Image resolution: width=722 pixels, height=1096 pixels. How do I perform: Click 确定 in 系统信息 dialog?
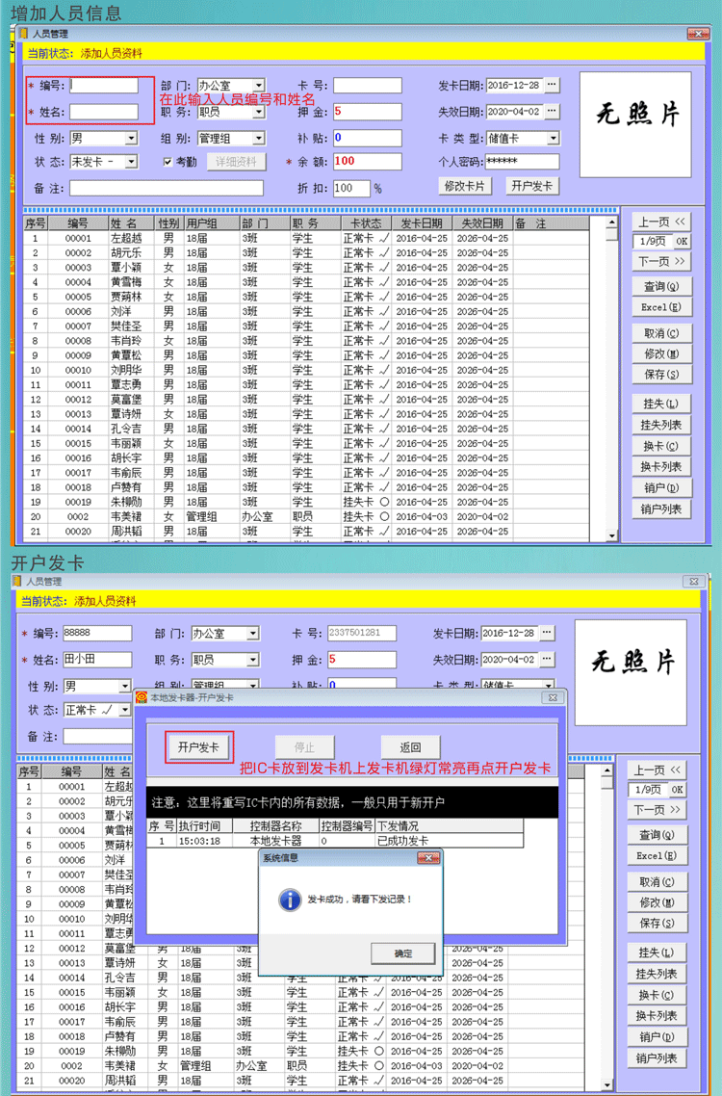click(x=403, y=953)
